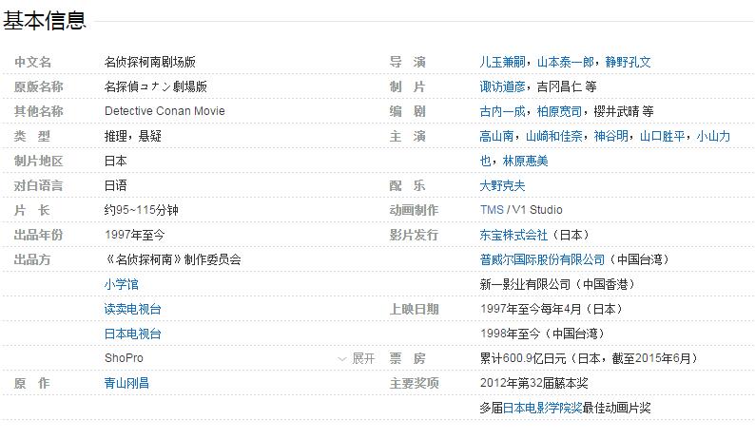Open the 柏原宽司 link
Image resolution: width=755 pixels, height=439 pixels.
(x=559, y=112)
